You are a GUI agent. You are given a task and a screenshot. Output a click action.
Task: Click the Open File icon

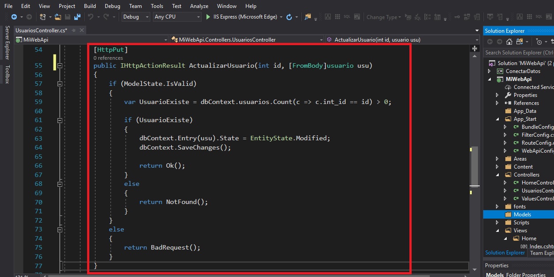[59, 17]
